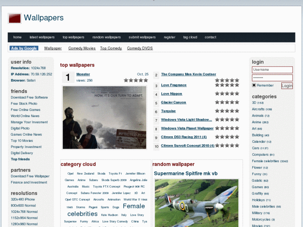Open the Kate Hudson cloud tag
This screenshot has height=227, width=303.
point(109,215)
